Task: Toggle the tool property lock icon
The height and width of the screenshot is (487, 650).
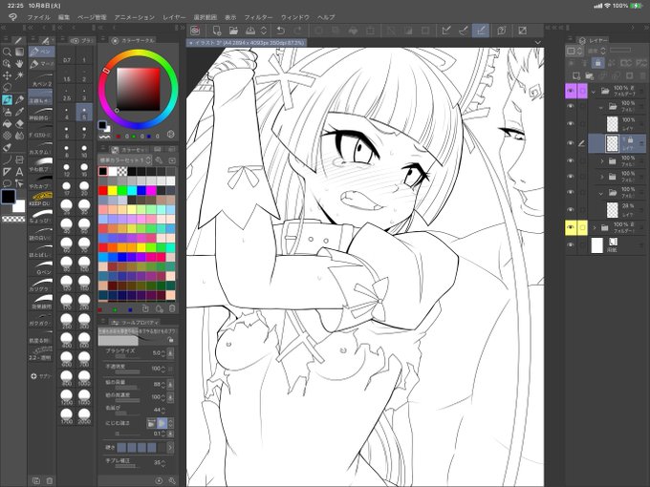Action: (170, 340)
